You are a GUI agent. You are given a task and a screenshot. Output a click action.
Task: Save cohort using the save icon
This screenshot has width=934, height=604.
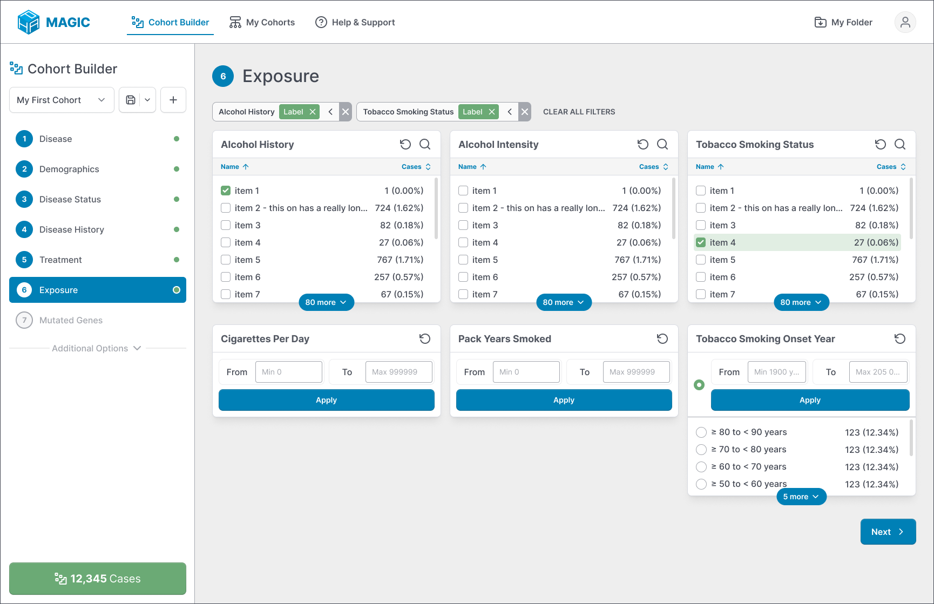click(130, 100)
